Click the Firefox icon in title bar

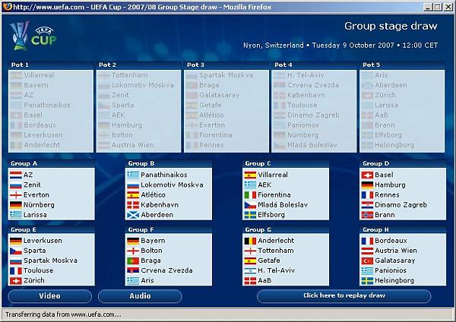click(x=6, y=6)
